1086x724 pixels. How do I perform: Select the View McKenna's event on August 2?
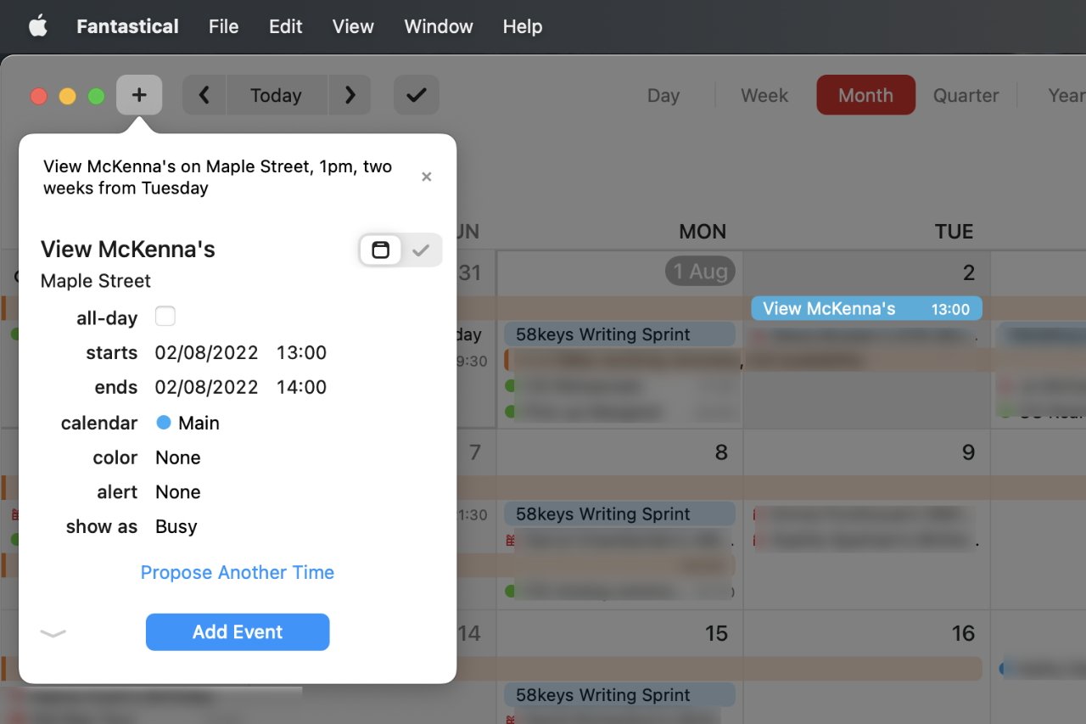pos(866,309)
